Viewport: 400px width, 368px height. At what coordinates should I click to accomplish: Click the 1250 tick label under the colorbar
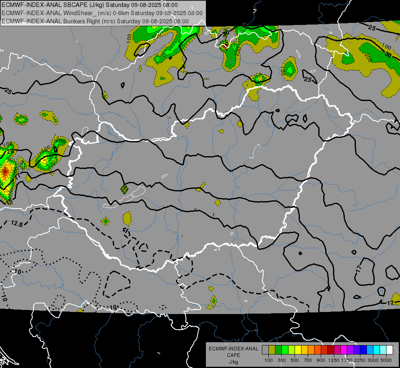[x=334, y=360]
